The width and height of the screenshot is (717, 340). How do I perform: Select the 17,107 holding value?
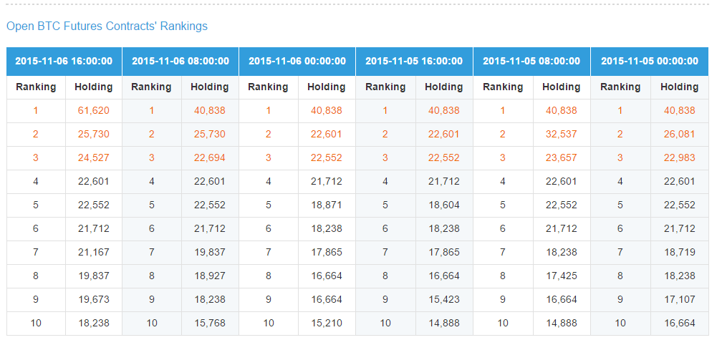click(680, 300)
